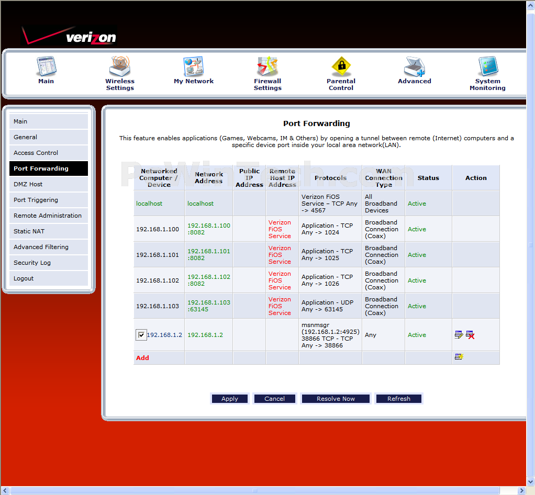Go to Remote Administration
The width and height of the screenshot is (535, 495).
tap(49, 216)
